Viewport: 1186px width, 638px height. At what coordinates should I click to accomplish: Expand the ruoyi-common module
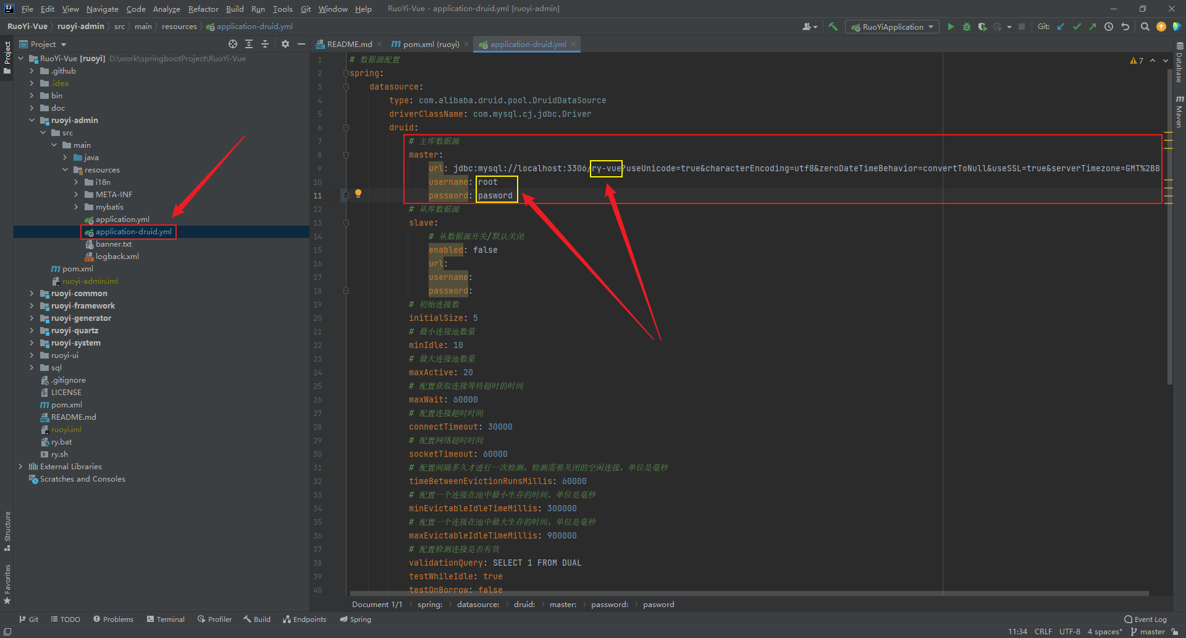(x=32, y=293)
